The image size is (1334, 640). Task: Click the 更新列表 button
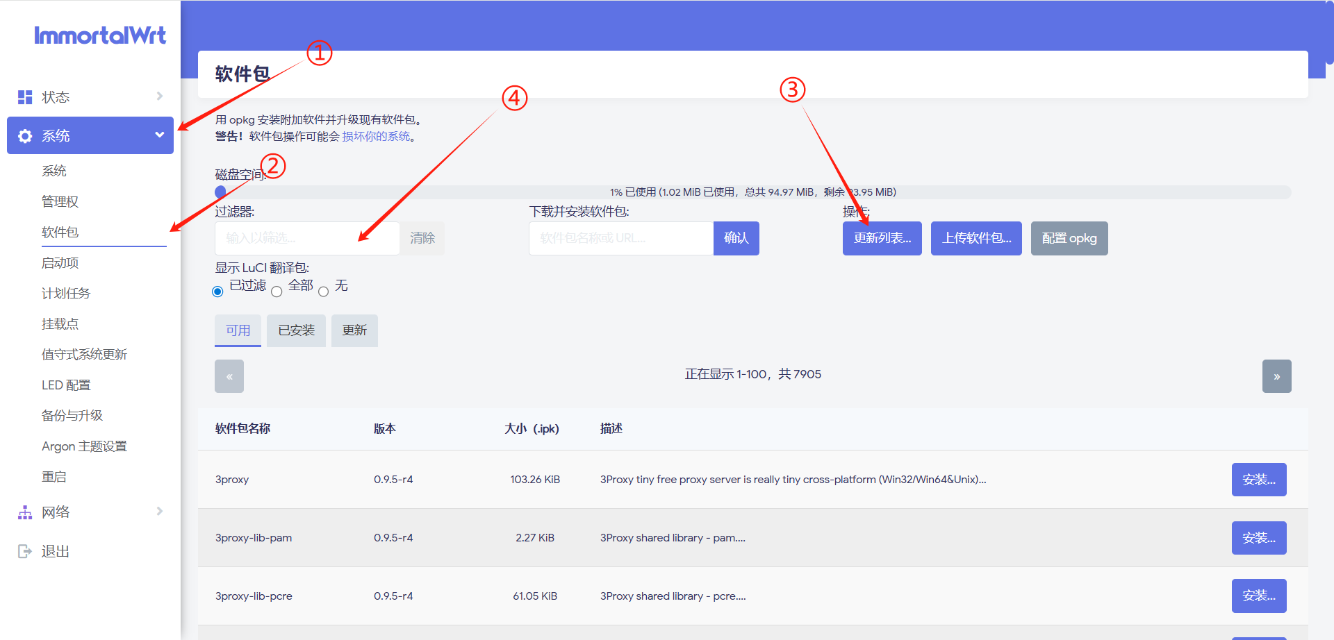tap(881, 238)
